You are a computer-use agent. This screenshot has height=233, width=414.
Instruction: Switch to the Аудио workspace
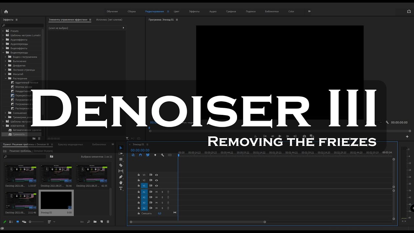[213, 11]
